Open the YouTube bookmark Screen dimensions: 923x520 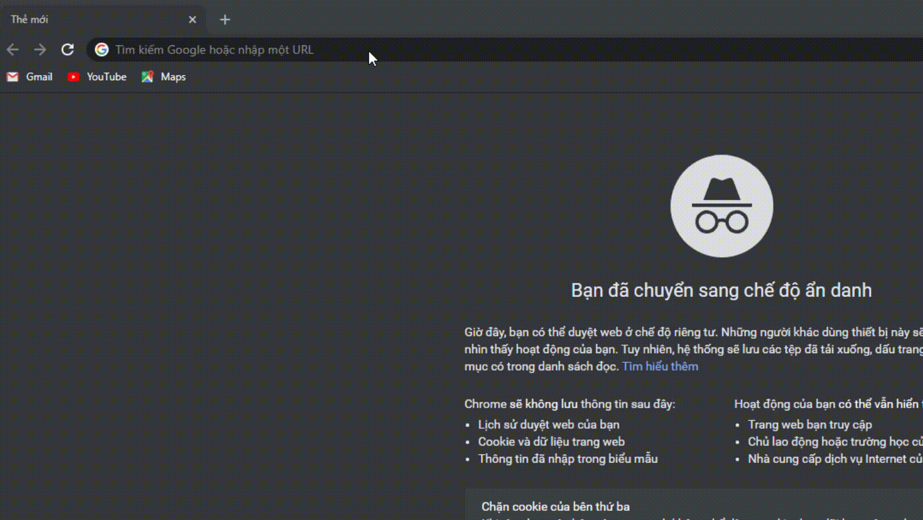pos(97,77)
